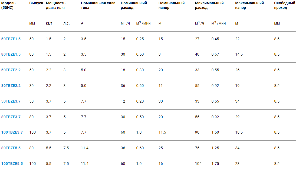Click the Максимальный напор column header
The height and width of the screenshot is (173, 296).
[x=249, y=5]
